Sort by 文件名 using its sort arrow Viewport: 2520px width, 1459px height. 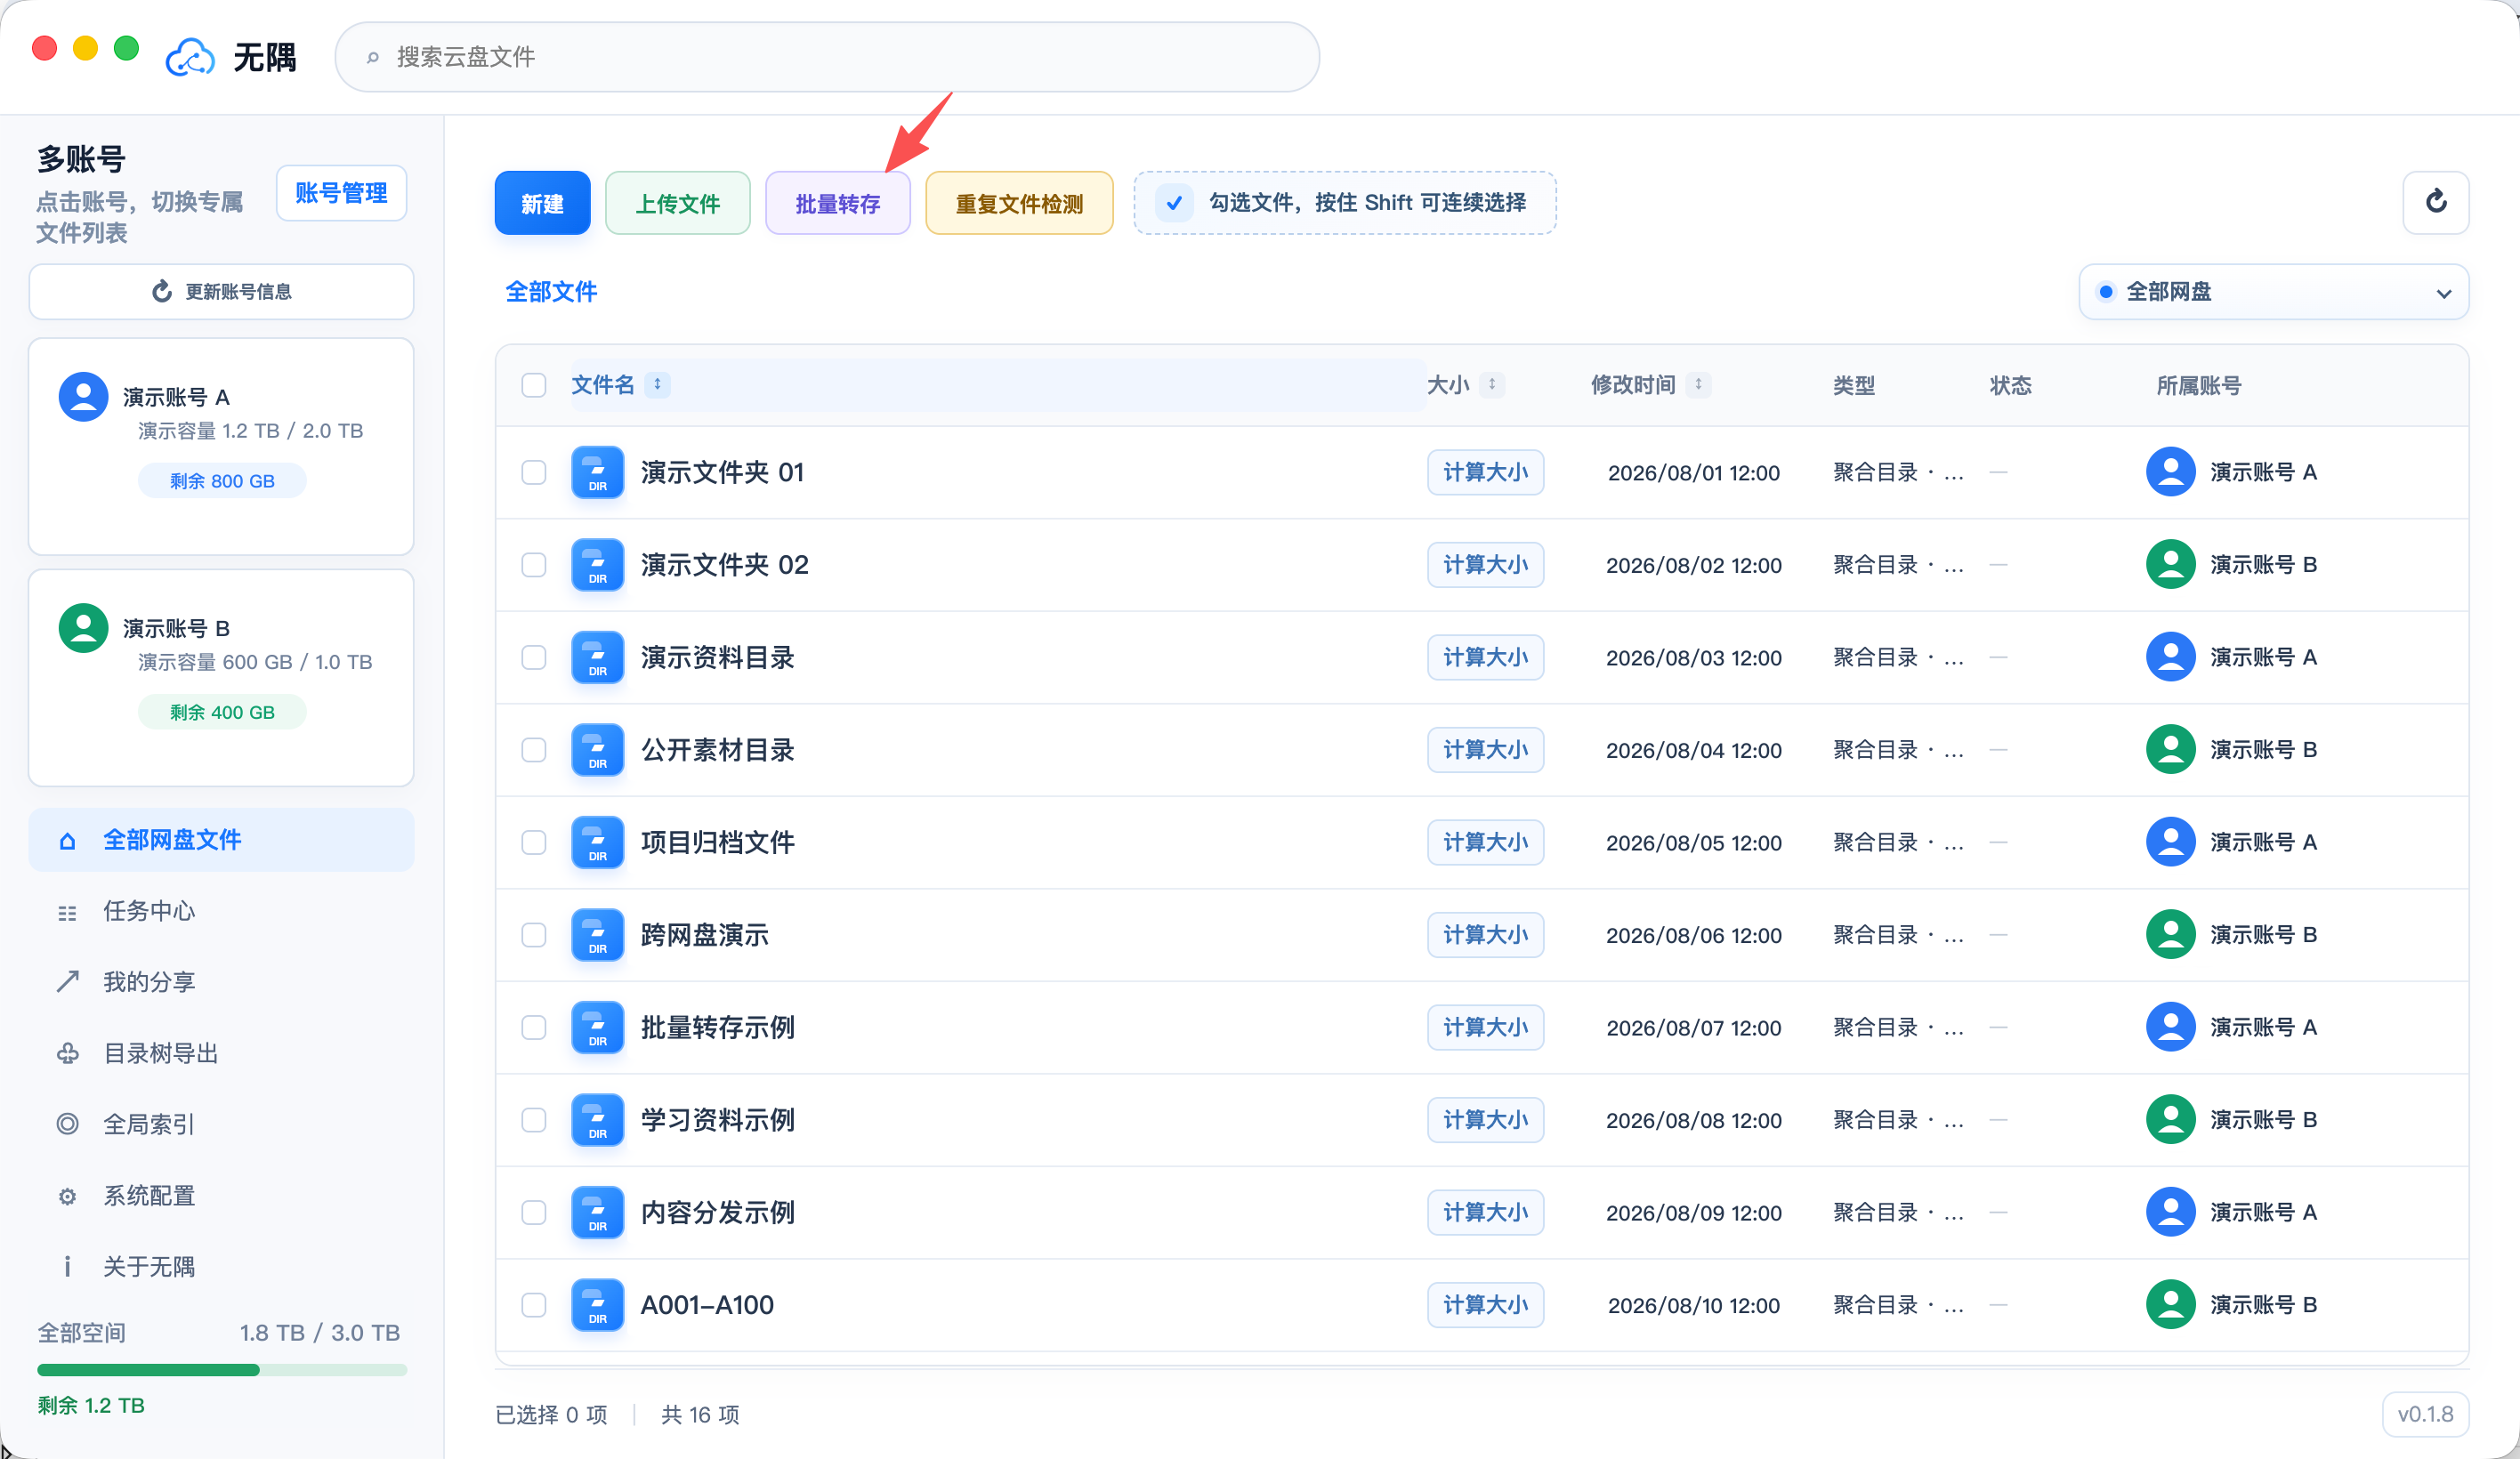point(657,385)
